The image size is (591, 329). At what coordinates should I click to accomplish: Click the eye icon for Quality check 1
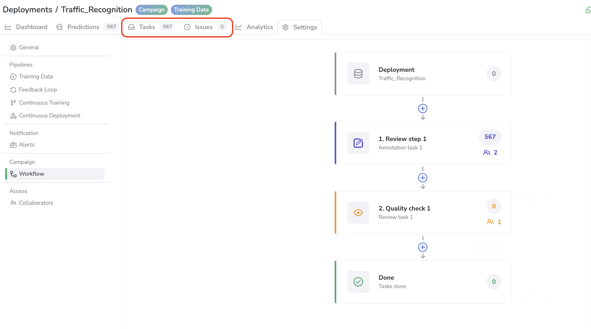358,212
